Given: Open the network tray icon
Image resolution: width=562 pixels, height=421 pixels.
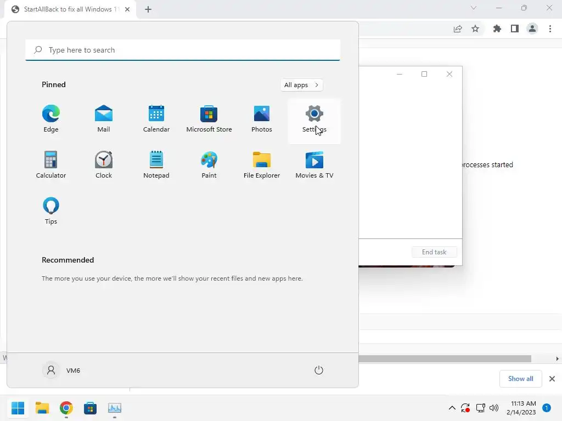Looking at the screenshot, I should pos(480,408).
